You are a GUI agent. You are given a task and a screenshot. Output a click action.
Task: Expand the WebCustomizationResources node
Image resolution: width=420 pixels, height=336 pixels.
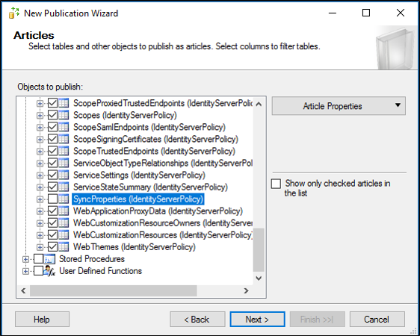tap(40, 235)
